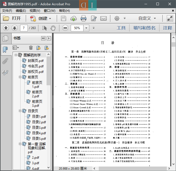The image size is (176, 171).
Task: Click the settings gear icon
Action: click(x=117, y=18)
